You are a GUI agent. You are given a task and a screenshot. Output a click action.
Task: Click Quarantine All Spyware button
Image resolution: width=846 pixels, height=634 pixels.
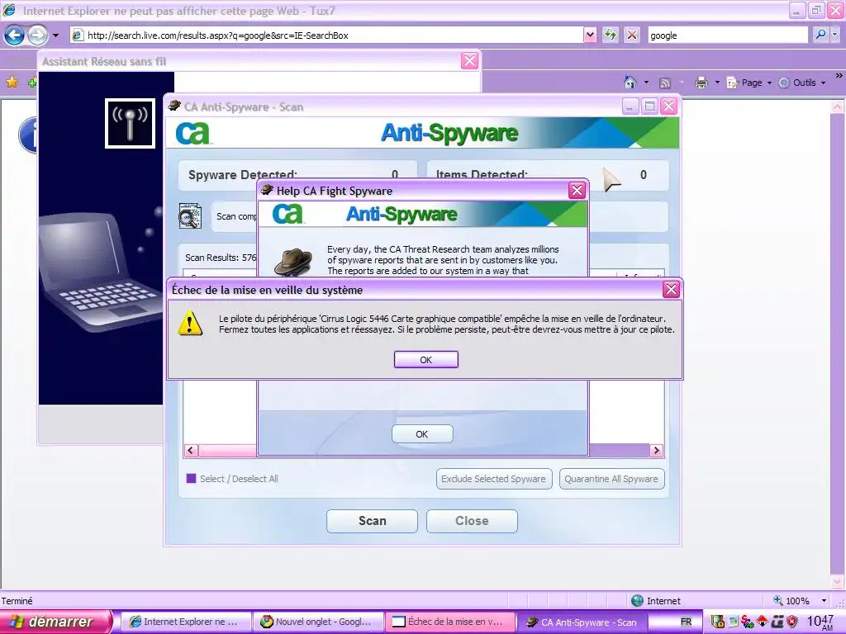point(612,479)
